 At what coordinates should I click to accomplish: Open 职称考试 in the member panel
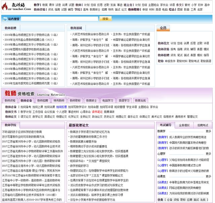pos(194,61)
